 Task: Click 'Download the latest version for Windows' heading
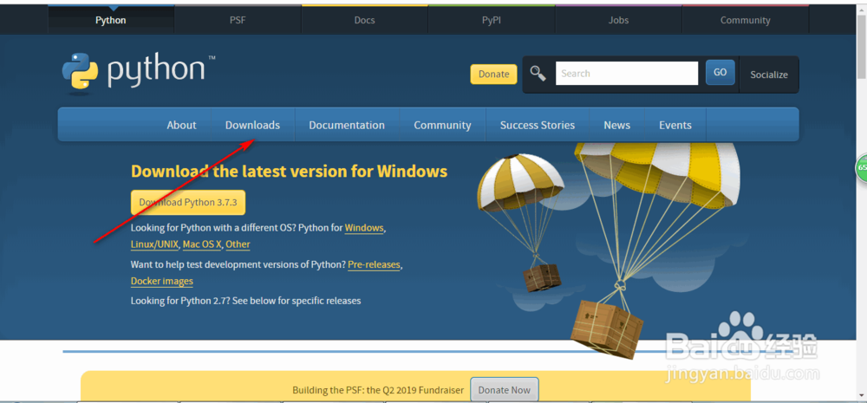(290, 171)
